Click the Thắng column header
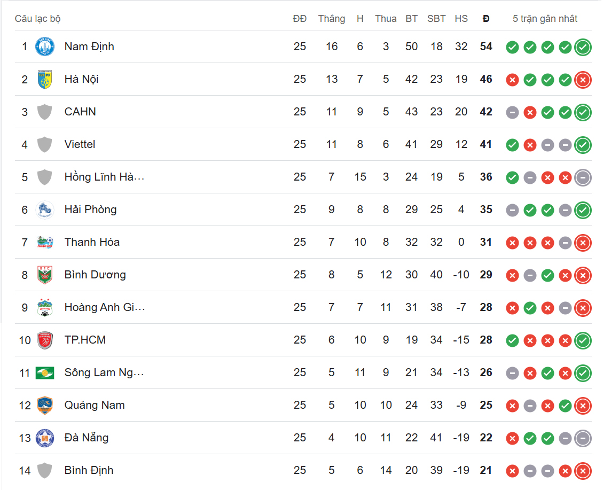This screenshot has height=490, width=611. (x=332, y=19)
